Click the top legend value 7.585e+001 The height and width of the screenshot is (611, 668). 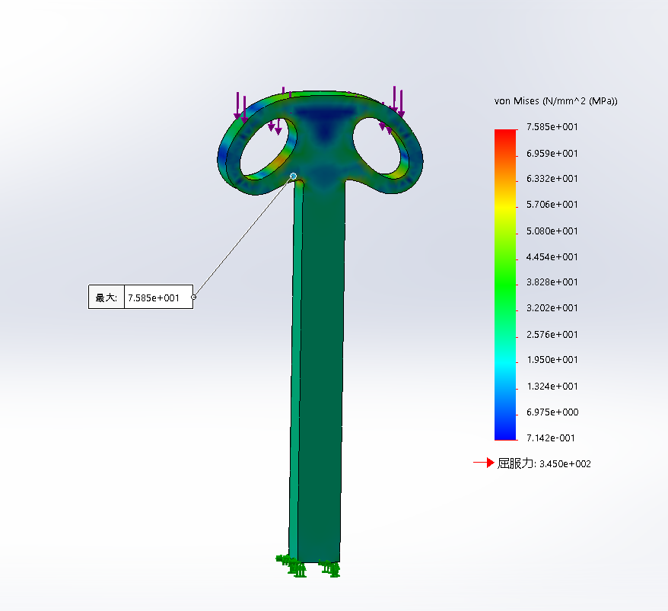click(552, 126)
